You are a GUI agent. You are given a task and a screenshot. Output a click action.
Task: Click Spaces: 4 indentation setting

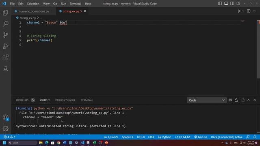click(128, 137)
